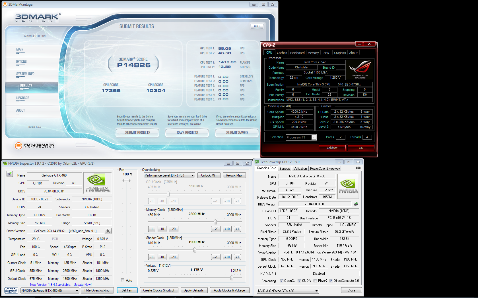Click the 3DMarkVantage title bar app icon
The height and width of the screenshot is (298, 478).
pos(5,4)
